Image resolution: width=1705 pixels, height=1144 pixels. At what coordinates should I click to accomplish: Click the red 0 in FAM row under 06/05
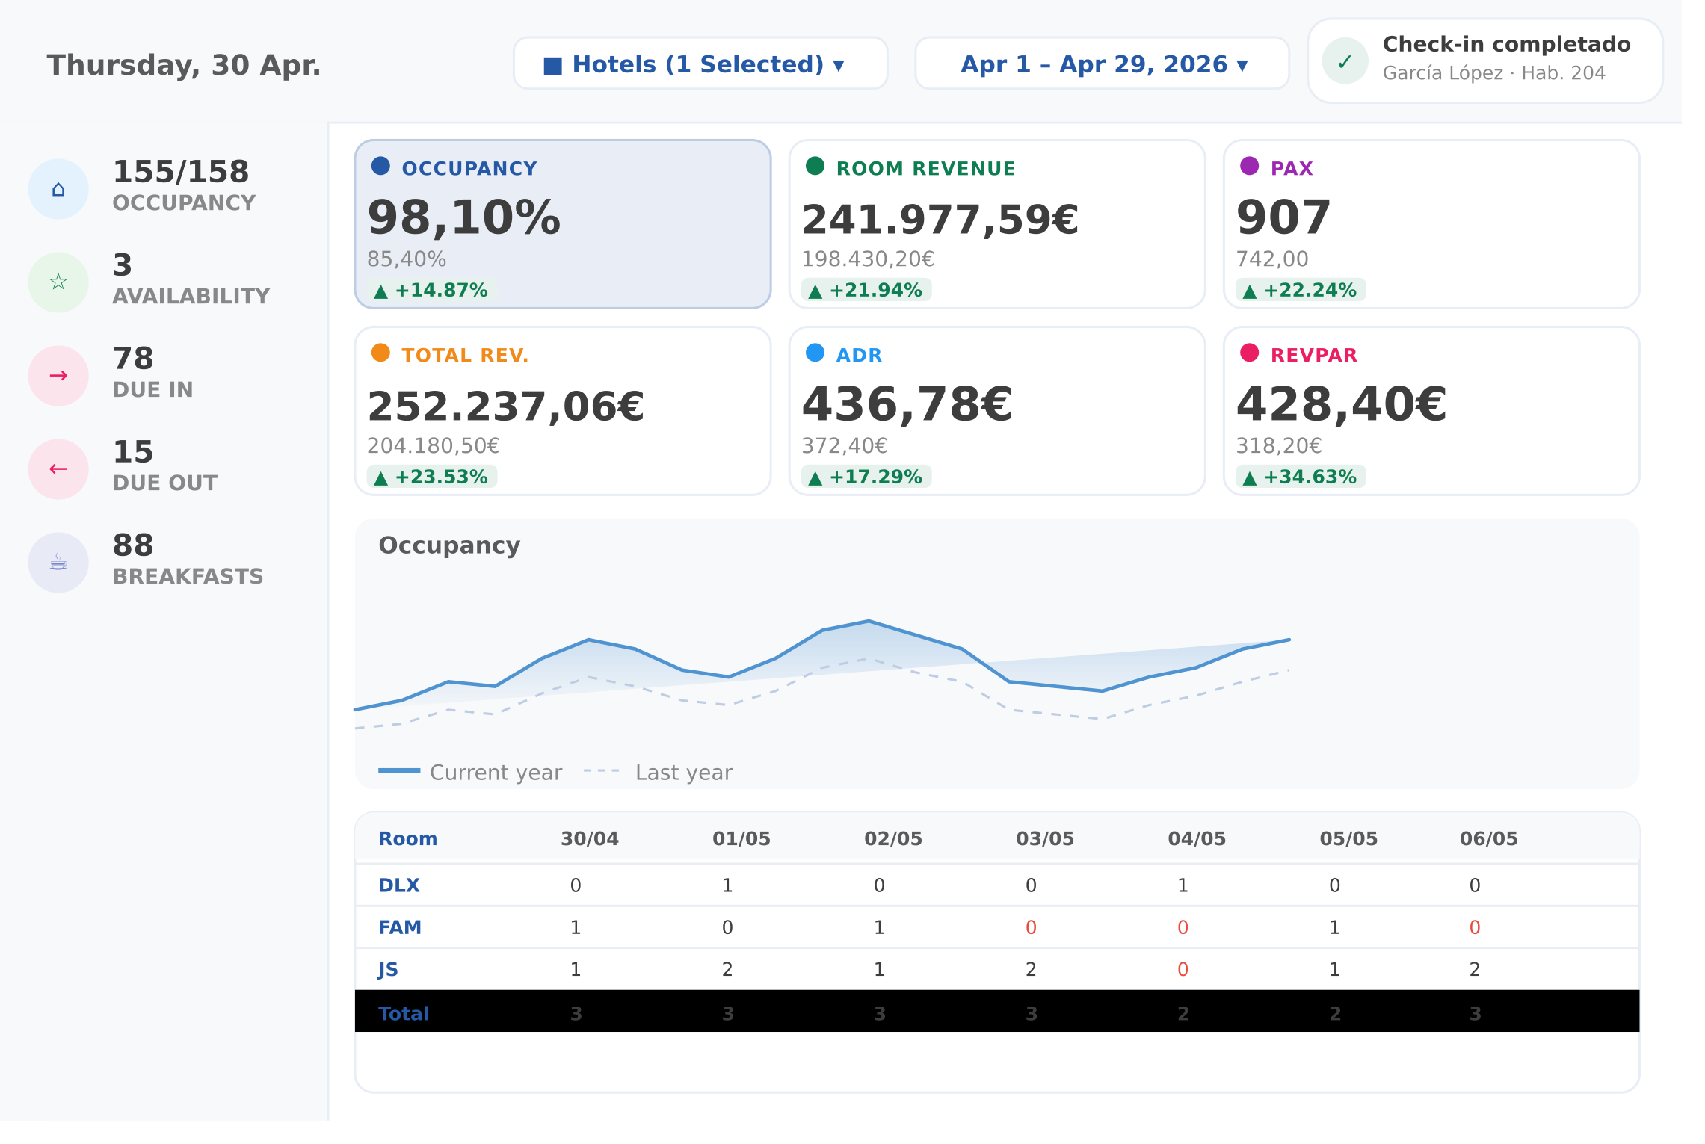point(1475,927)
